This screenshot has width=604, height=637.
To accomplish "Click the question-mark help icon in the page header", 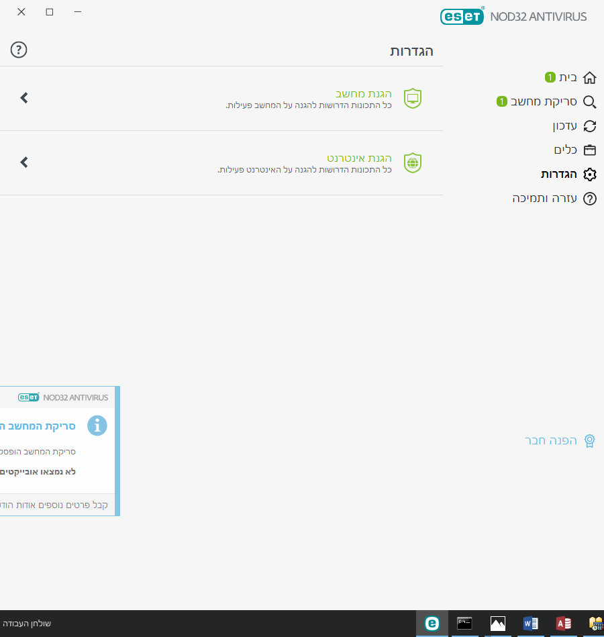I will [19, 50].
